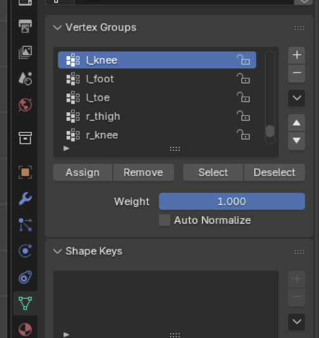Toggle lock on l_foot group
The height and width of the screenshot is (338, 319).
pyautogui.click(x=243, y=79)
